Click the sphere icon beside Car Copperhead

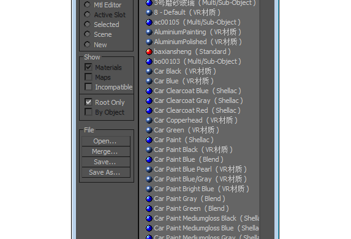click(149, 121)
